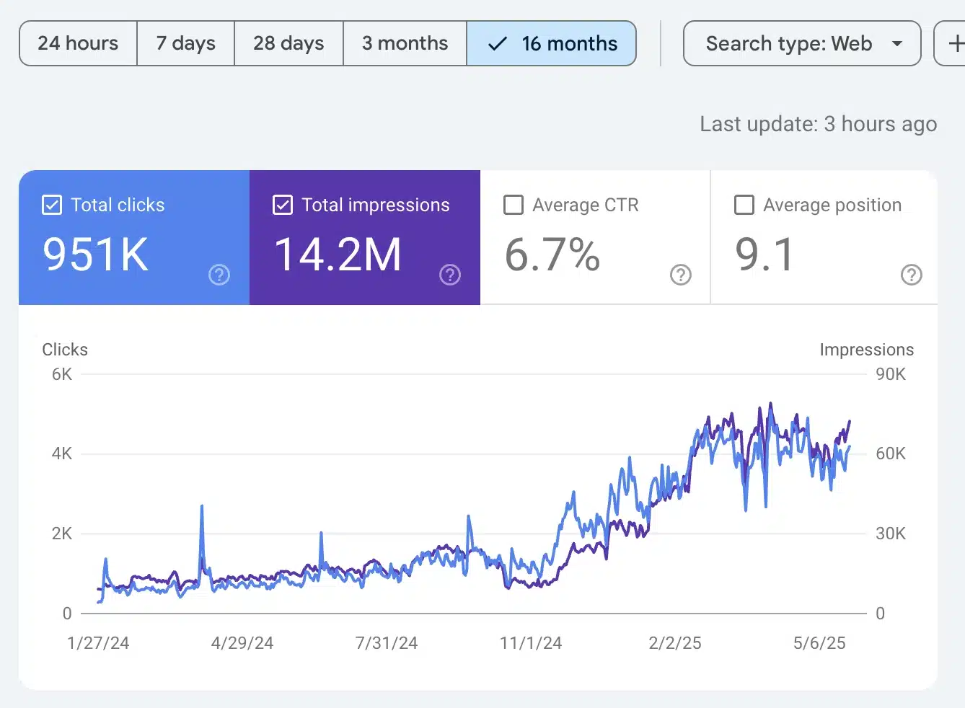
Task: Enable the Average position checkbox
Action: [x=744, y=205]
